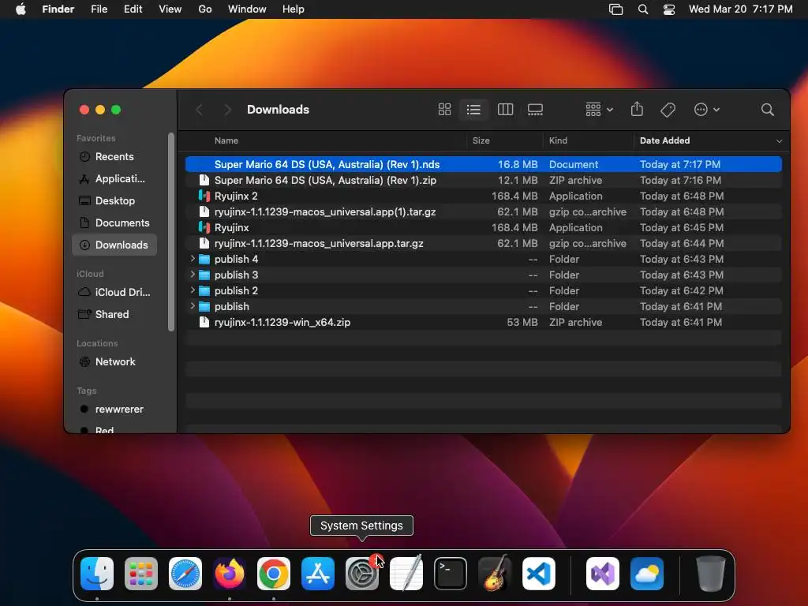
Task: Click the sidebar scrollbar
Action: click(x=171, y=232)
